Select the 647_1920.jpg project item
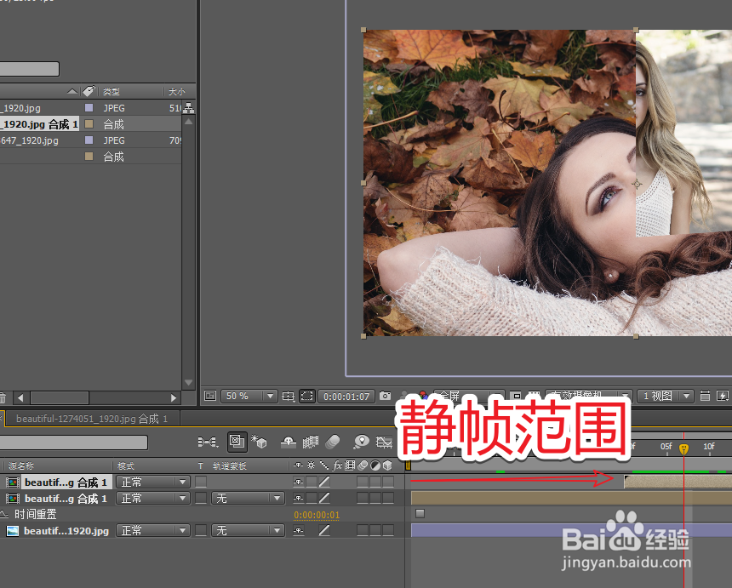Screen dimensions: 732x588 tap(30, 140)
